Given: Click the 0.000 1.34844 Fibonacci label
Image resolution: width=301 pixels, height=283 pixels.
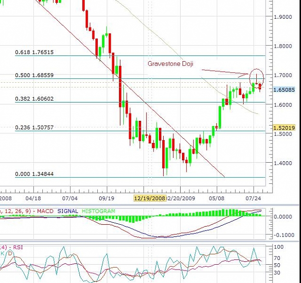Looking at the screenshot, I should coord(34,174).
